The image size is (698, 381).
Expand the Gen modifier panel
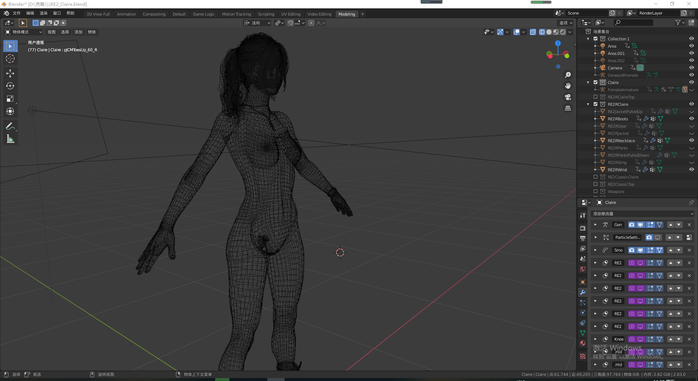click(595, 225)
